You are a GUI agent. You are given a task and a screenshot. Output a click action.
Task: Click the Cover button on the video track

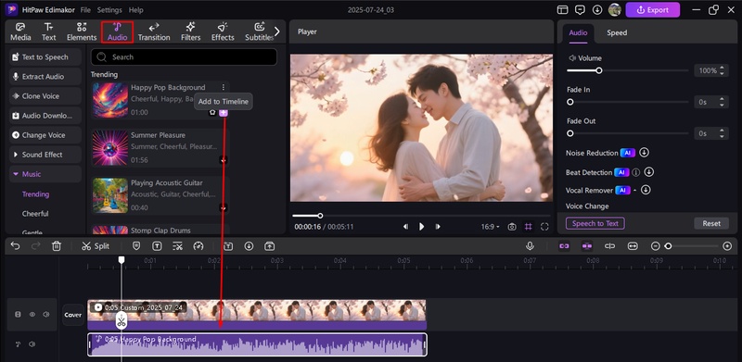tap(73, 315)
